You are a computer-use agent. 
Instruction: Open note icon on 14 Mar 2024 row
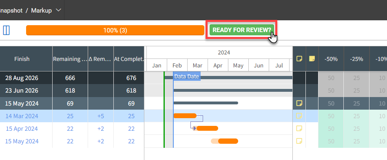(299, 116)
